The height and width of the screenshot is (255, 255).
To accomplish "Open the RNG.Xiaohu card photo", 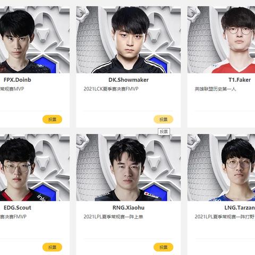I will pos(129,167).
